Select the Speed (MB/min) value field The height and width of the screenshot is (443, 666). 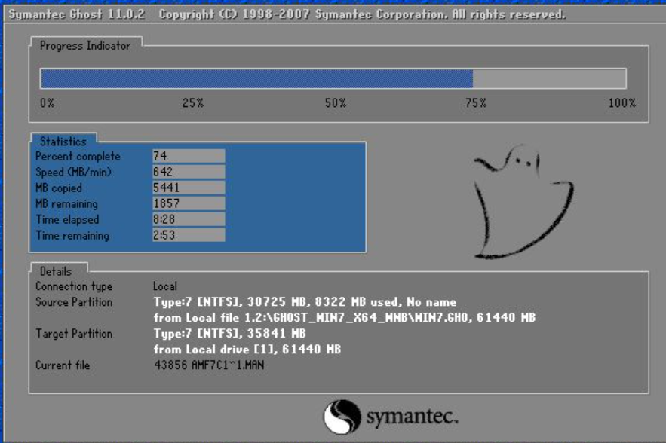pyautogui.click(x=188, y=172)
